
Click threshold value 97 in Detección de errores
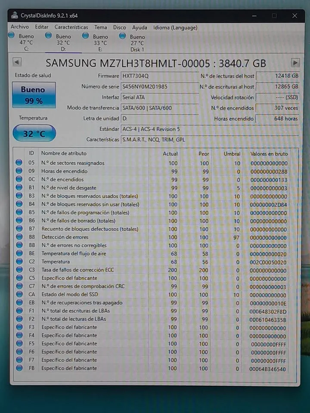[236, 237]
